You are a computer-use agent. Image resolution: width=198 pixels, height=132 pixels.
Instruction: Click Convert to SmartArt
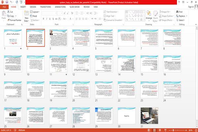(113, 20)
